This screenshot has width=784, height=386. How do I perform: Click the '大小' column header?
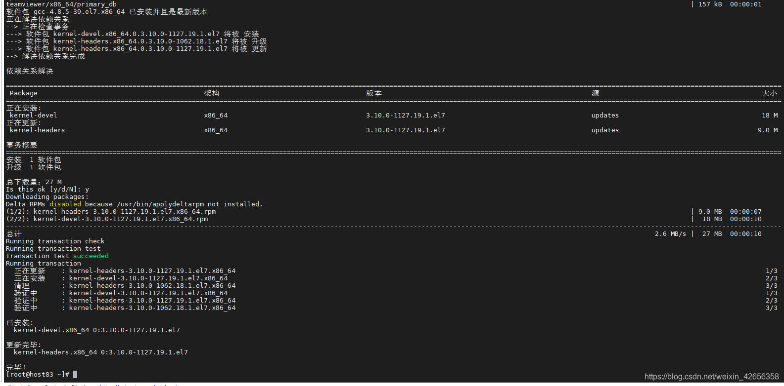(770, 93)
